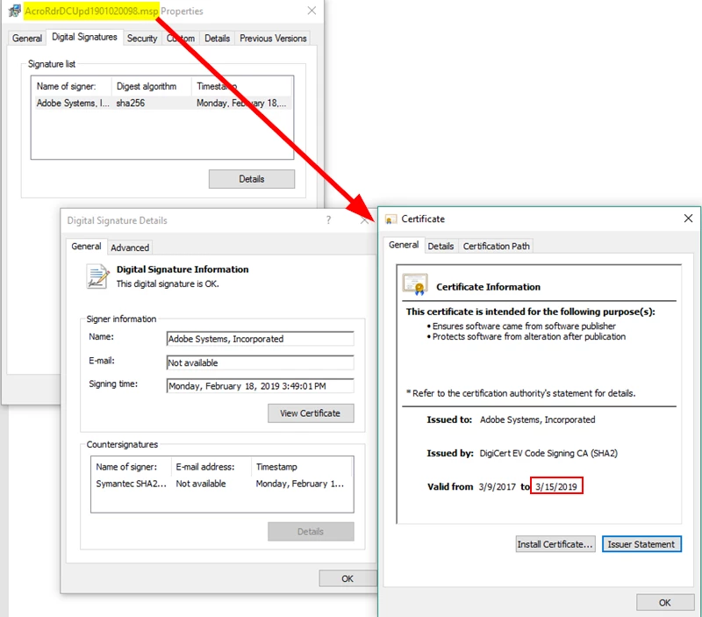Select Digital Signatures tab in Properties
702x617 pixels.
pos(84,37)
